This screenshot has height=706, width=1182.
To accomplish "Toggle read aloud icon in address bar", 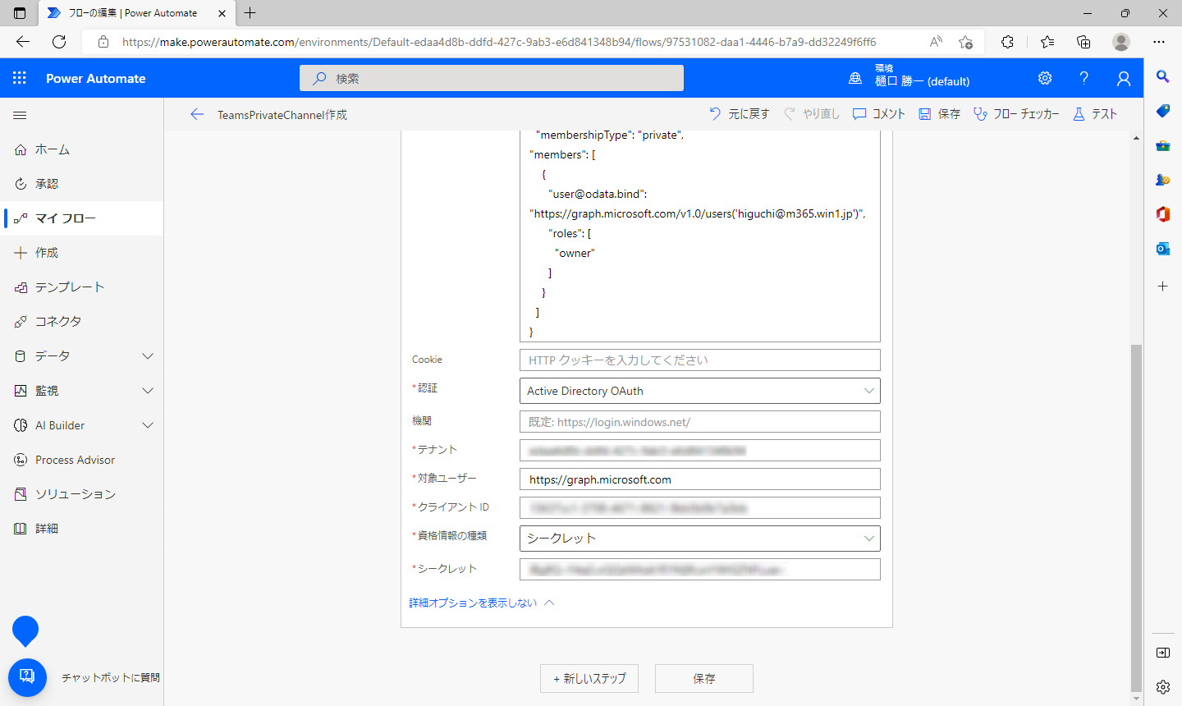I will coord(936,42).
